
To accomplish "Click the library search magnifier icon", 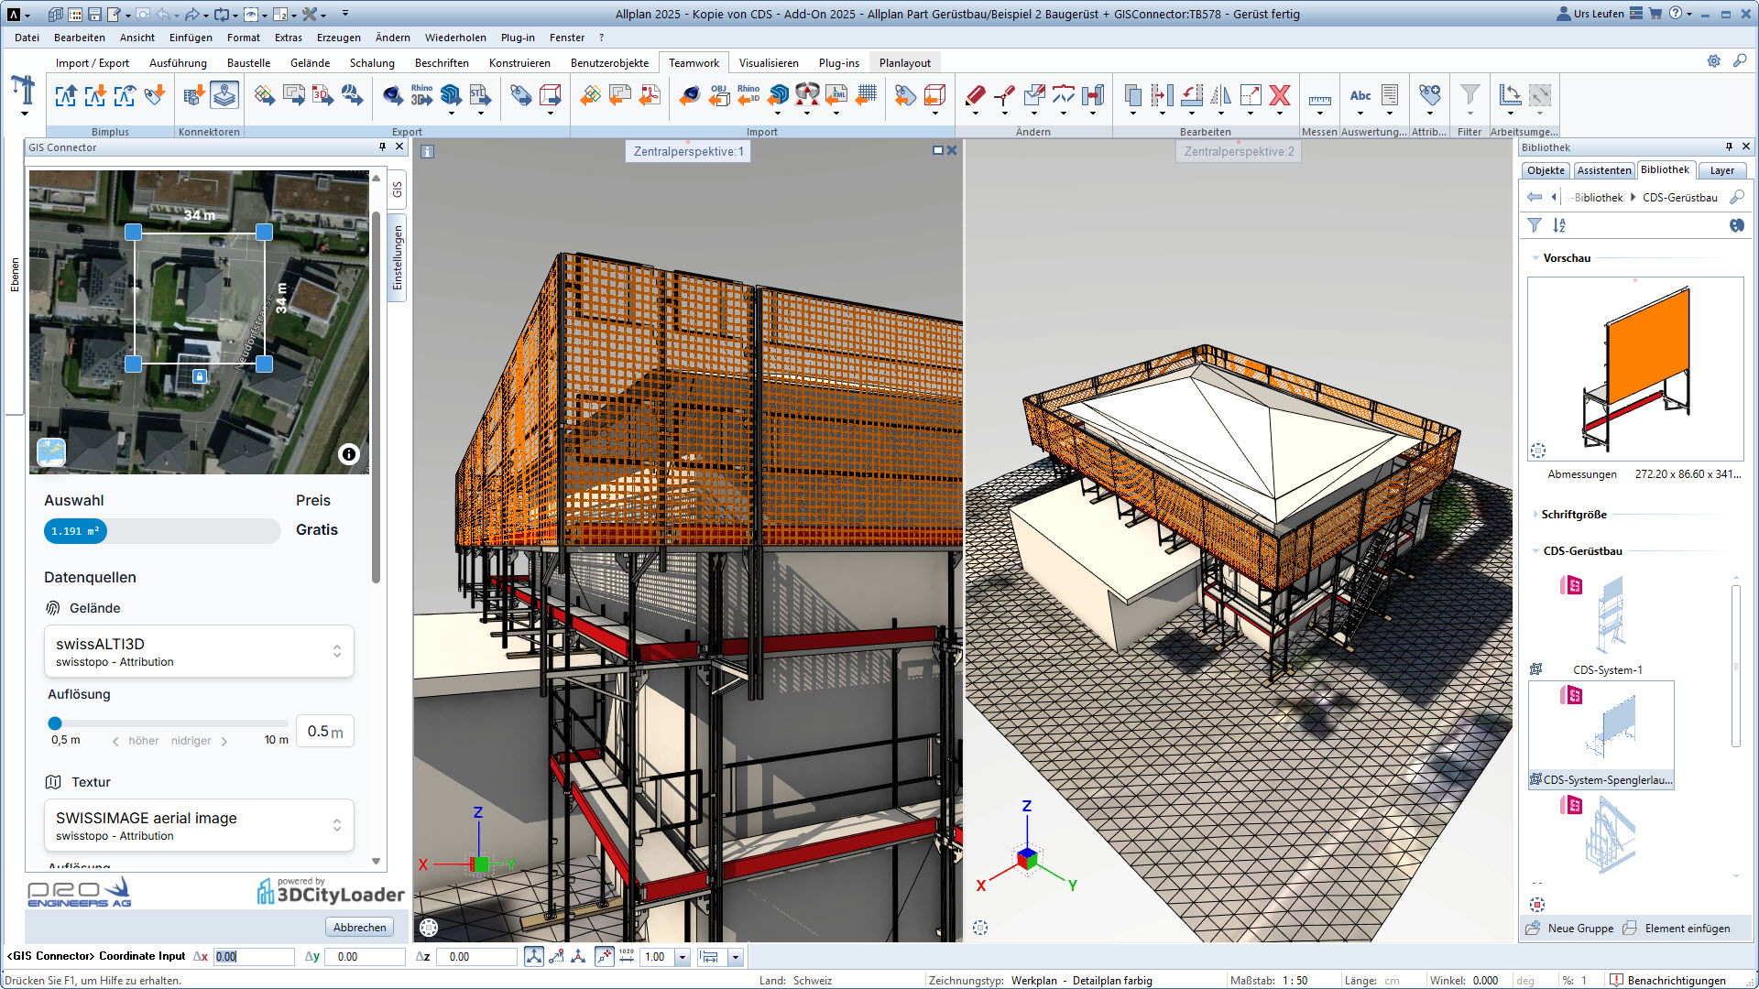I will pyautogui.click(x=1736, y=197).
